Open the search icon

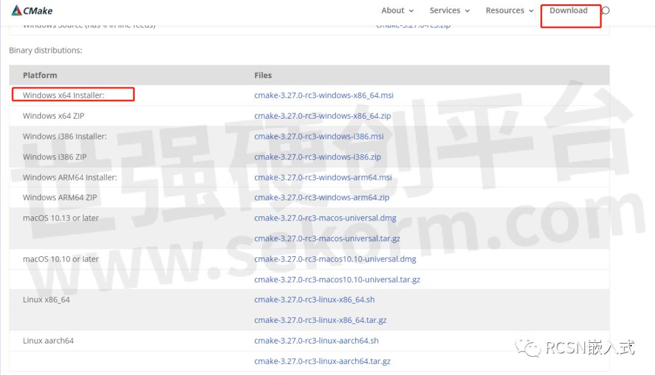pos(605,10)
